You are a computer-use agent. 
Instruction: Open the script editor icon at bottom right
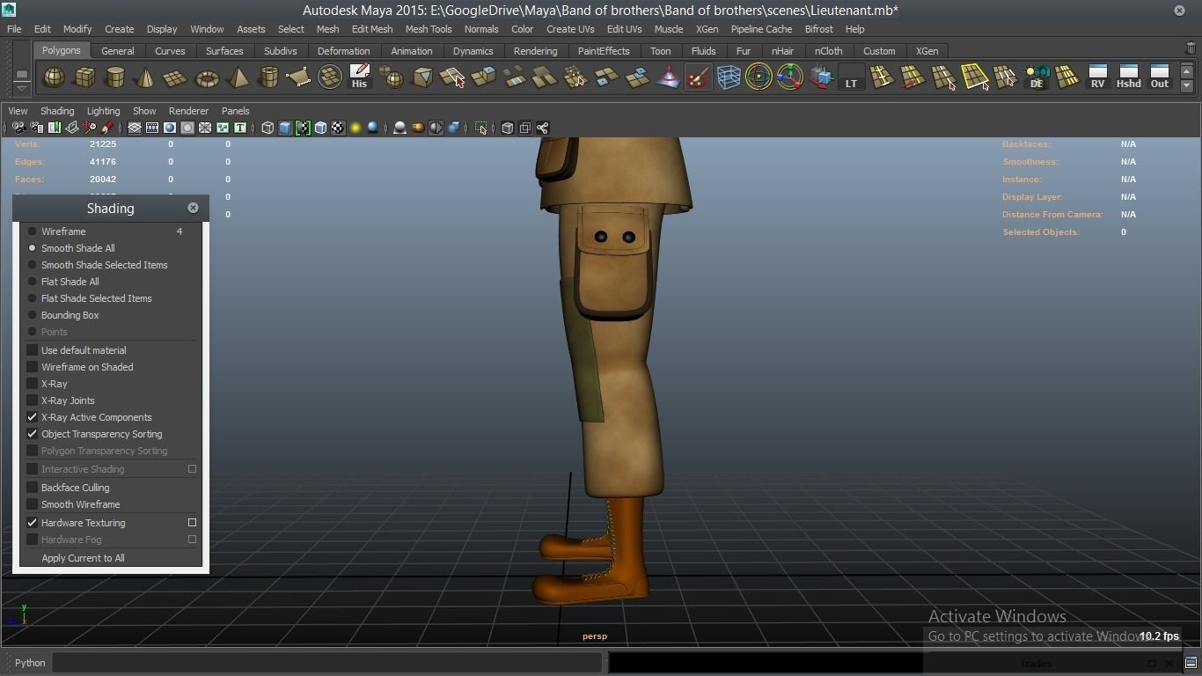1191,663
